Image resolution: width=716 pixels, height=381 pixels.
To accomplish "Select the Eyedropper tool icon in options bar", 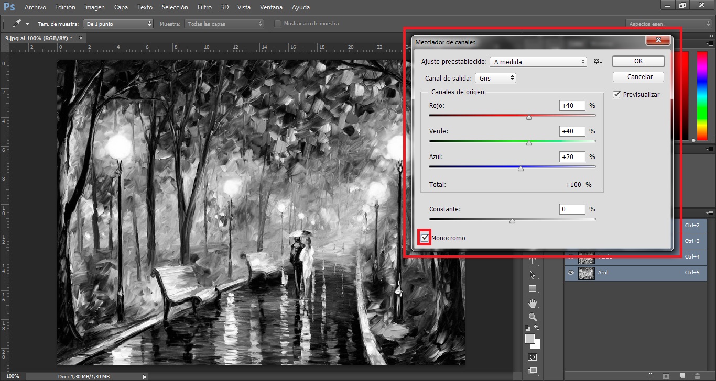I will [16, 24].
